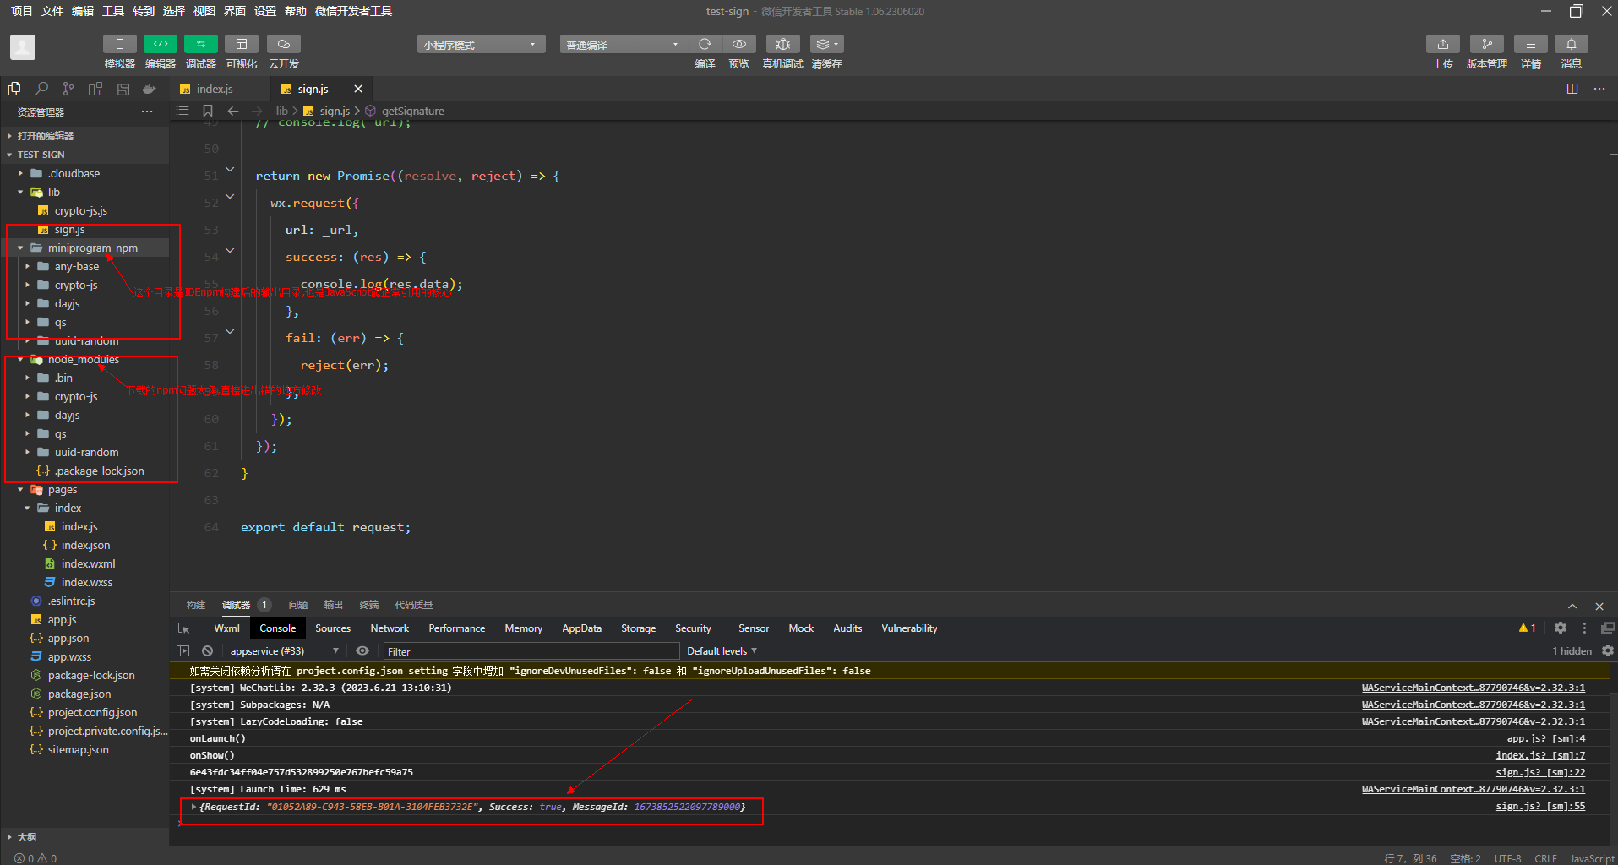
Task: Open the 小程序模式 mode dropdown
Action: (x=480, y=44)
